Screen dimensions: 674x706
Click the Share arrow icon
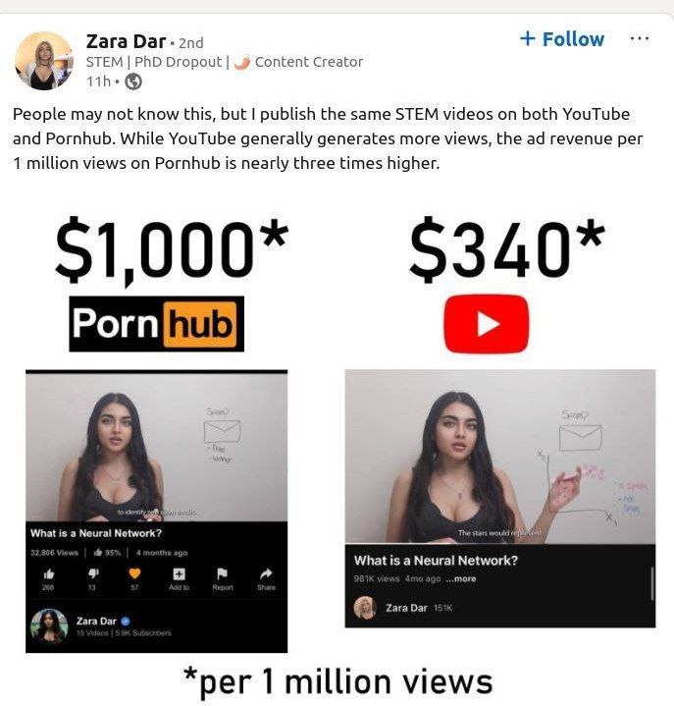click(x=266, y=573)
